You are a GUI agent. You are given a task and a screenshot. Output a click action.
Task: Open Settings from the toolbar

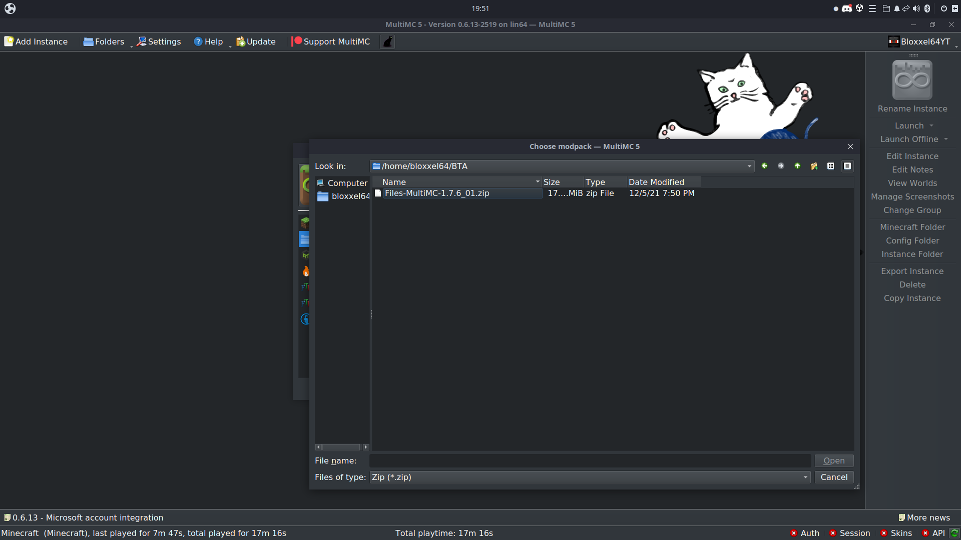(x=159, y=42)
